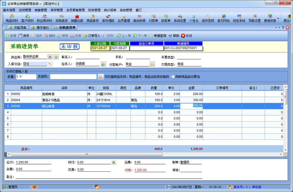Open the 入库分店 selector button
This screenshot has height=192, width=293.
(x=50, y=64)
